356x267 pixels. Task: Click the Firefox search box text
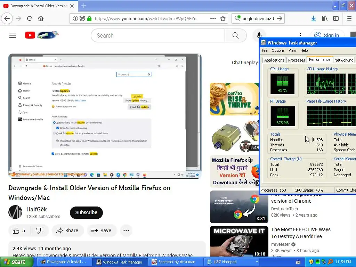258,19
